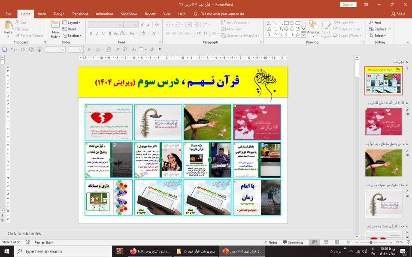Image resolution: width=412 pixels, height=257 pixels.
Task: Click Save in Quick Access Toolbar
Action: (5, 50)
